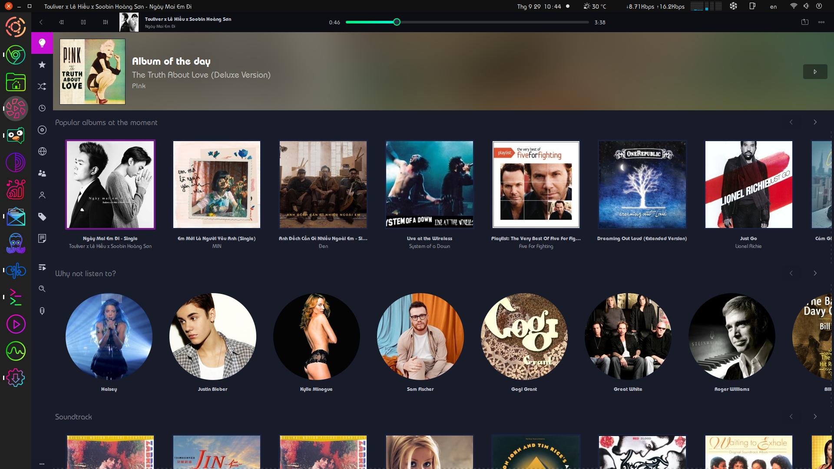Open the shuffle Random albums view in sidebar
Image resolution: width=834 pixels, height=469 pixels.
point(42,86)
